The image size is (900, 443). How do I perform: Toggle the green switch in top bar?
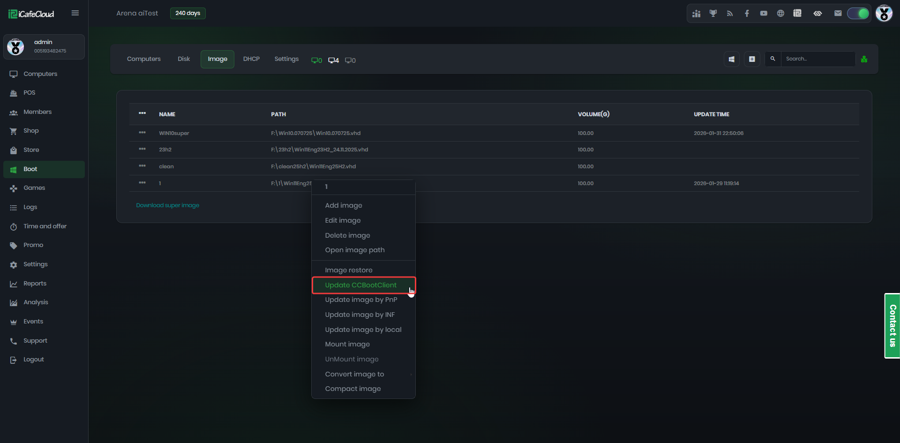(858, 13)
